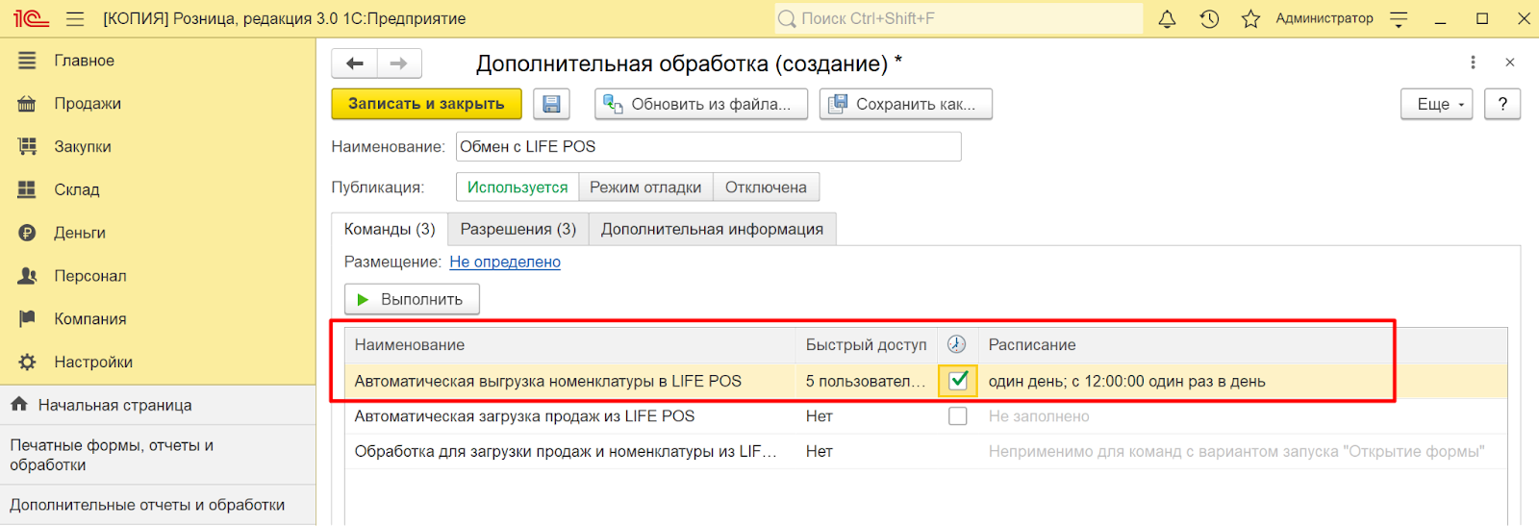The width and height of the screenshot is (1539, 526).
Task: Close the form tab with X icon
Action: click(1510, 63)
